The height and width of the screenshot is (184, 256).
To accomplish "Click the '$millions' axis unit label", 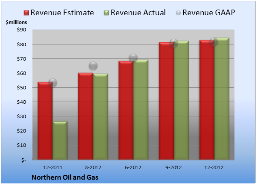I will (17, 22).
